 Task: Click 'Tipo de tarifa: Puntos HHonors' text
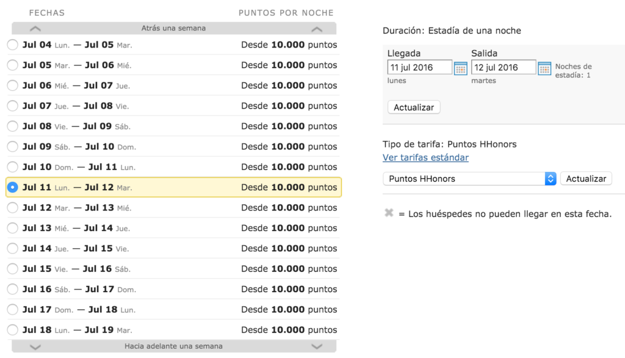point(449,144)
